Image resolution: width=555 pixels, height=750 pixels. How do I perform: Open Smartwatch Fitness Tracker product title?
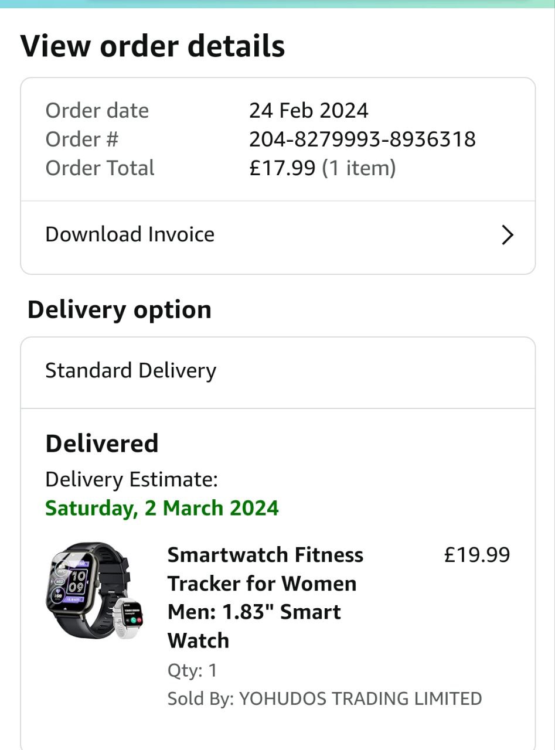[x=265, y=597]
